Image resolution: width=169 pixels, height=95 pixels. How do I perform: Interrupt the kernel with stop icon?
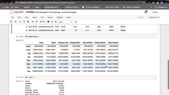[48, 22]
